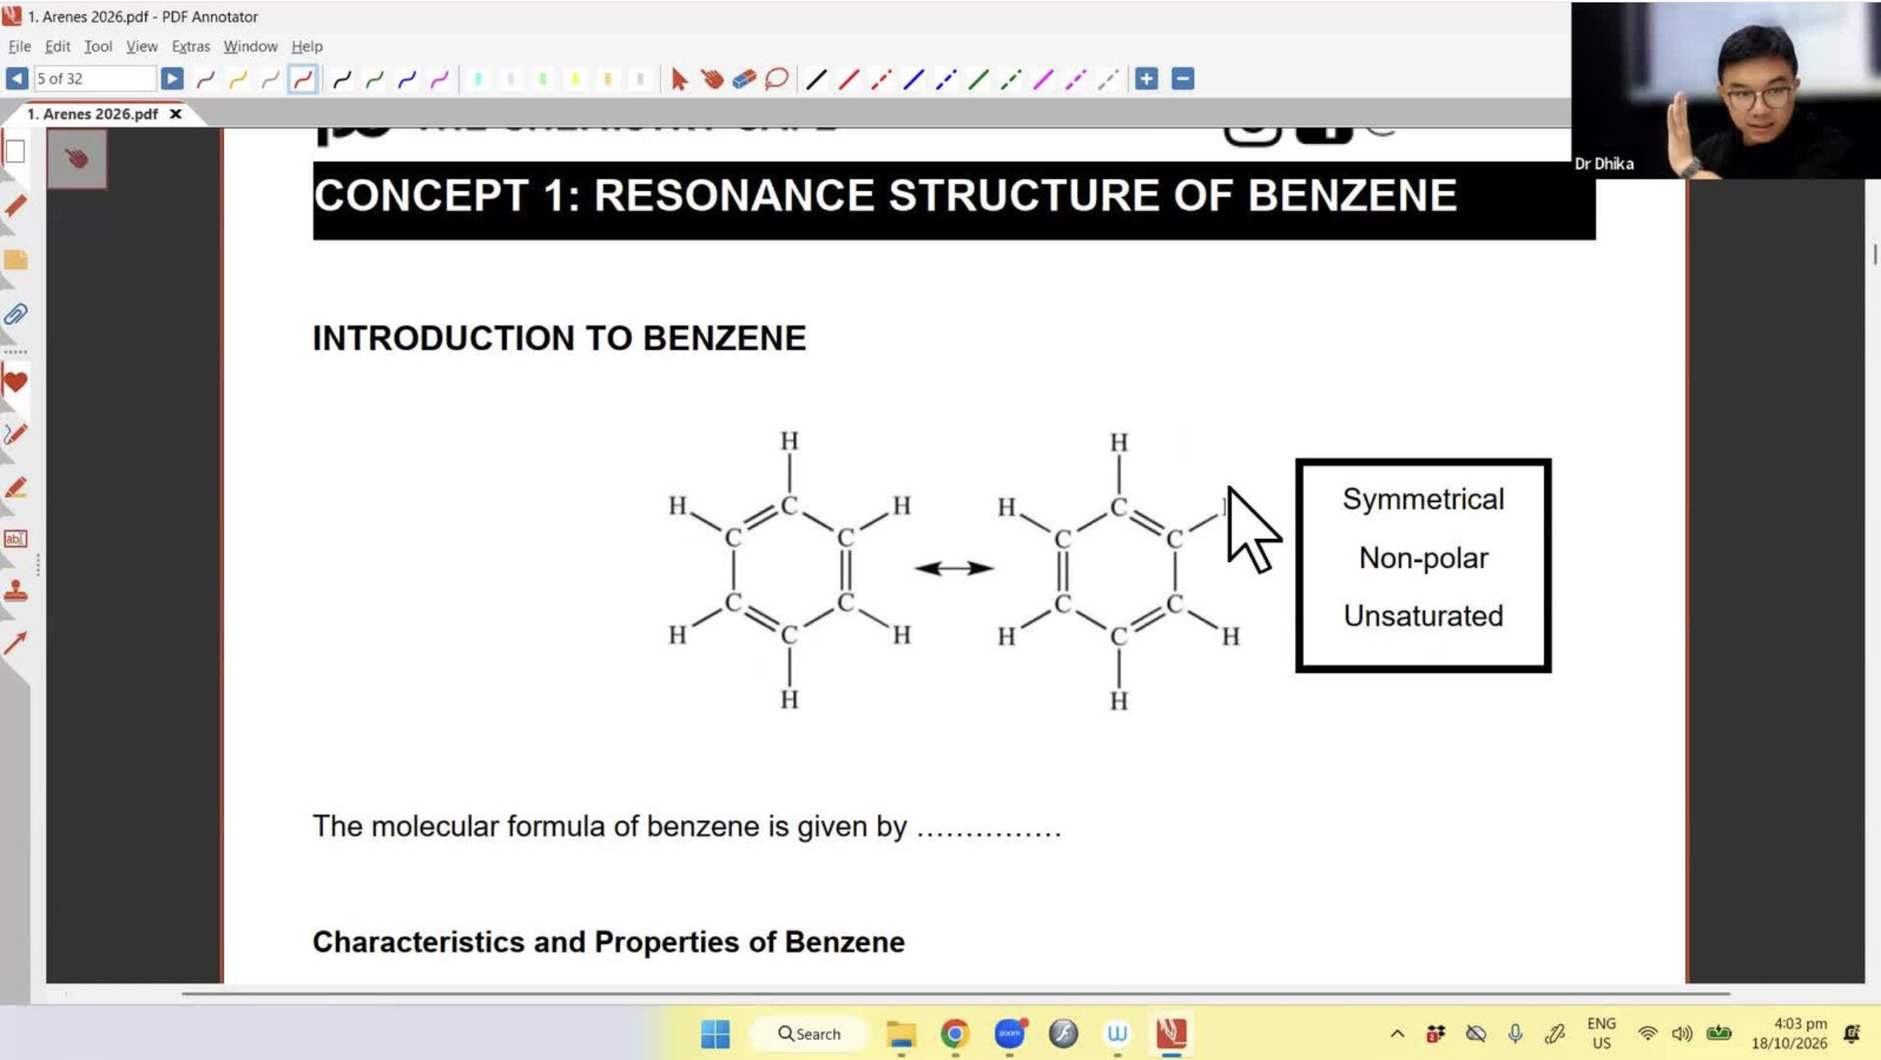
Task: Open the favorites heart toolbox icon
Action: point(15,382)
